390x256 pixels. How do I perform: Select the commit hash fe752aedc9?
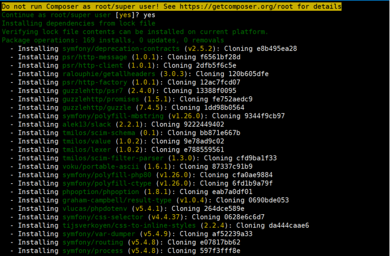pos(232,99)
